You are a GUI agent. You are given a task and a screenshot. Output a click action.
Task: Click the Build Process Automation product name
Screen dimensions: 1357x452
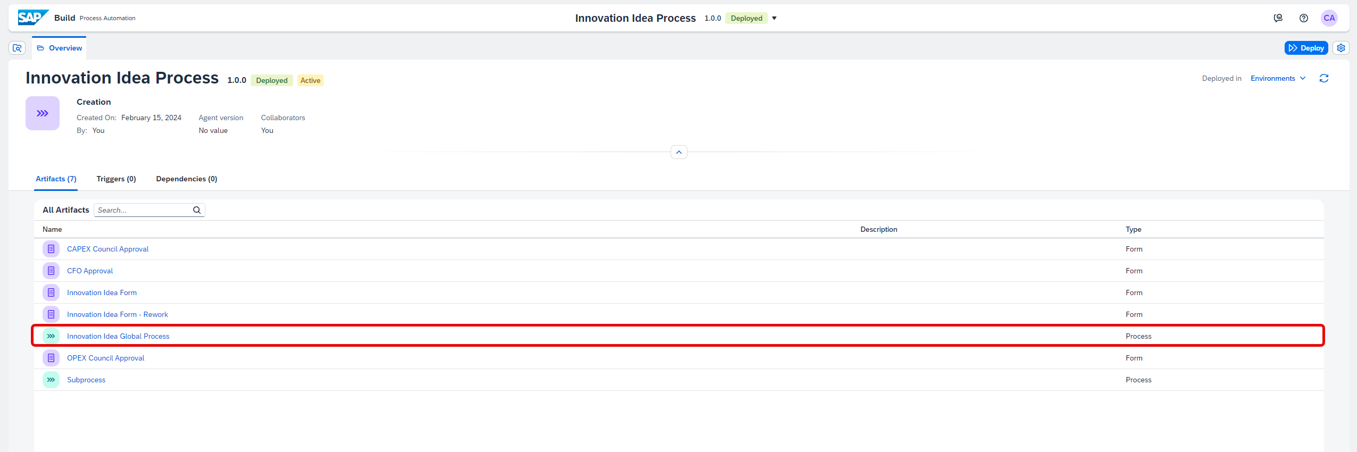coord(95,18)
